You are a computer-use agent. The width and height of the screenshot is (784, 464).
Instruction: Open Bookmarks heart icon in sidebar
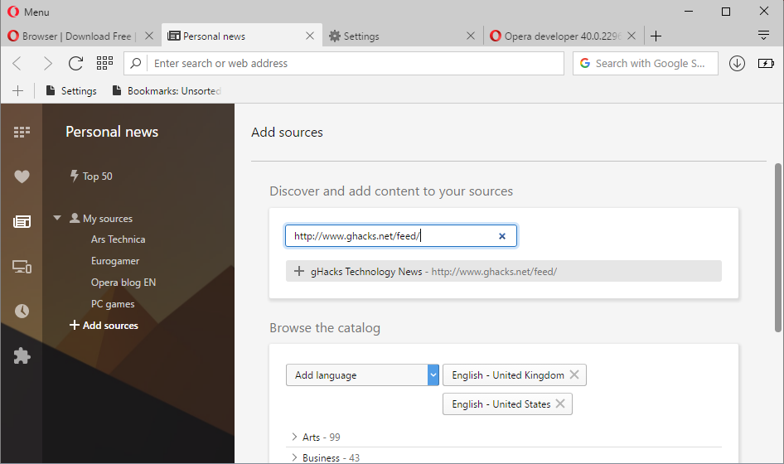click(x=22, y=176)
